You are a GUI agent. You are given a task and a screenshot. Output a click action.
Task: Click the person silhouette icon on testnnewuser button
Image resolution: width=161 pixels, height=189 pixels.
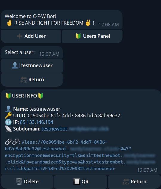[x=15, y=65]
